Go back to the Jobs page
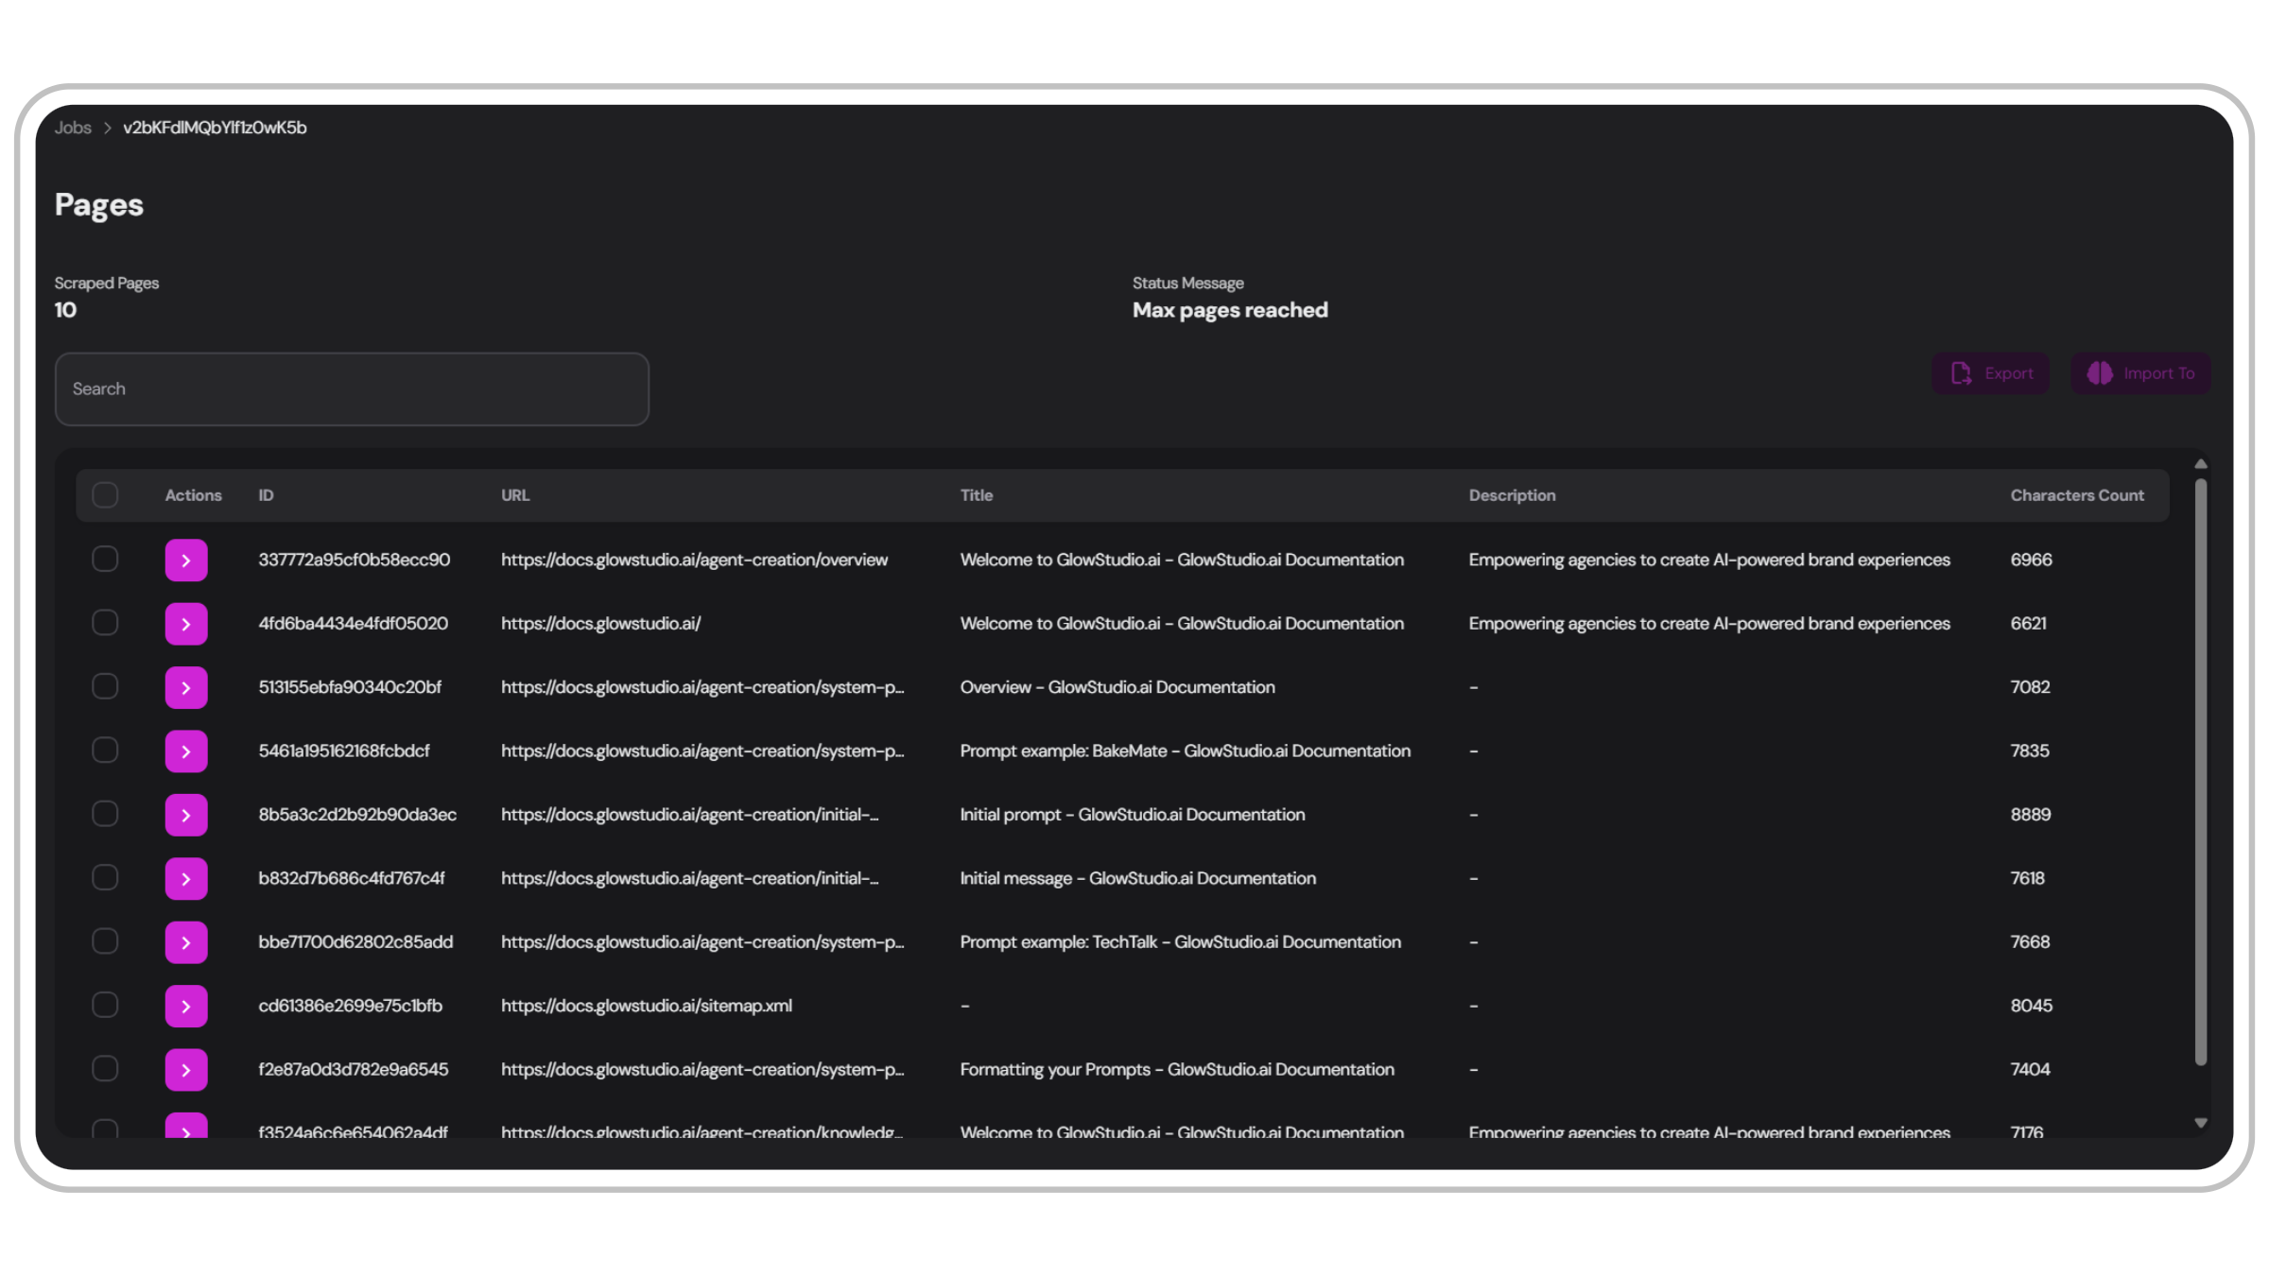The height and width of the screenshot is (1276, 2269). click(x=74, y=128)
